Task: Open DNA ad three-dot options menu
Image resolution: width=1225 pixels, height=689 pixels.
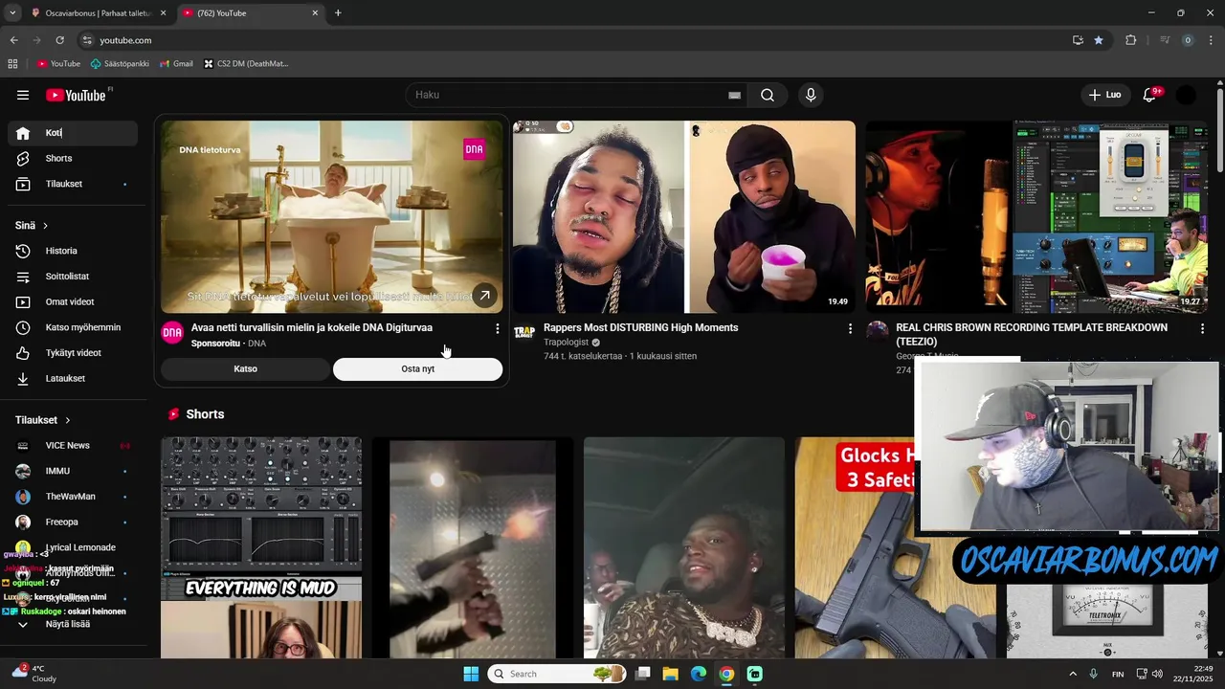Action: pyautogui.click(x=497, y=328)
